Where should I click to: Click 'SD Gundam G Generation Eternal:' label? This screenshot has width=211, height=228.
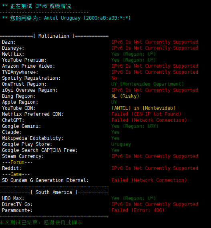(45, 180)
